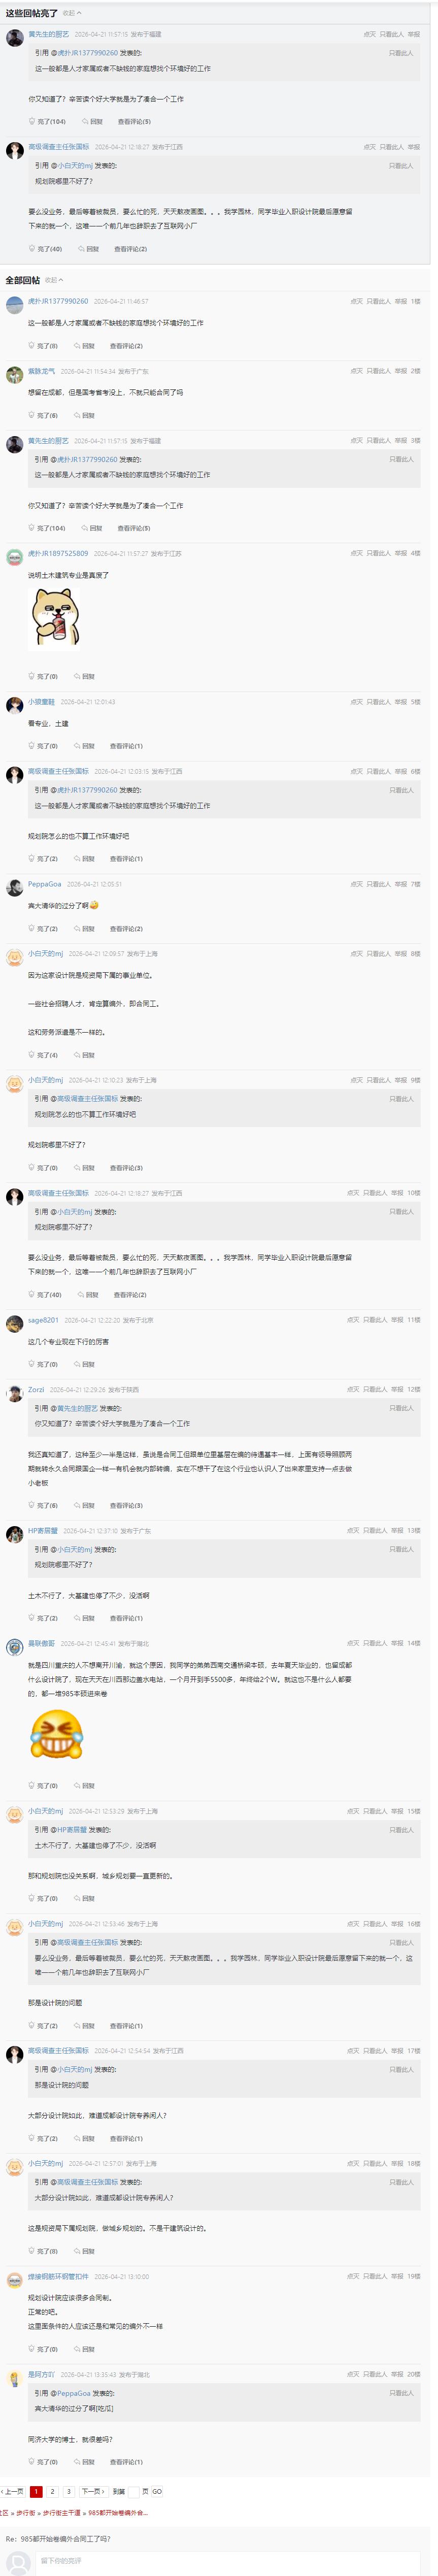Collapse the 全部回帖 section
The width and height of the screenshot is (438, 2576).
(54, 280)
